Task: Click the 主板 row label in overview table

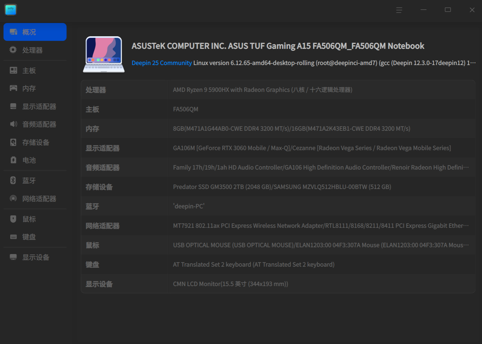Action: (92, 109)
